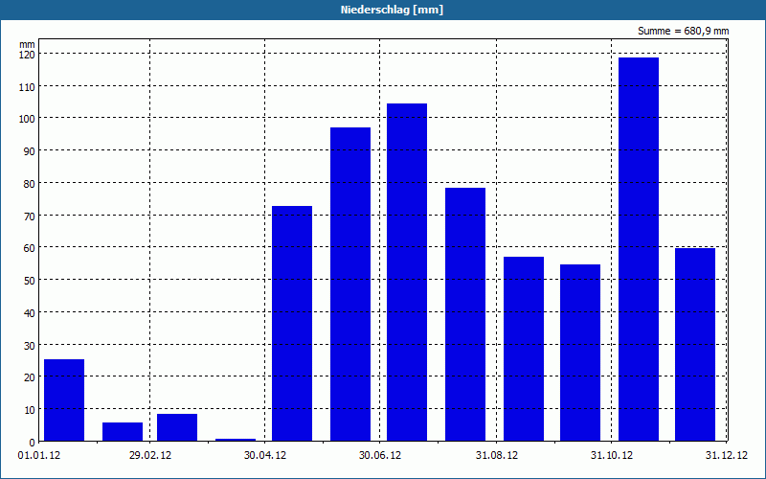Click the 90 y-axis value
Image resolution: width=766 pixels, height=479 pixels.
(x=30, y=151)
